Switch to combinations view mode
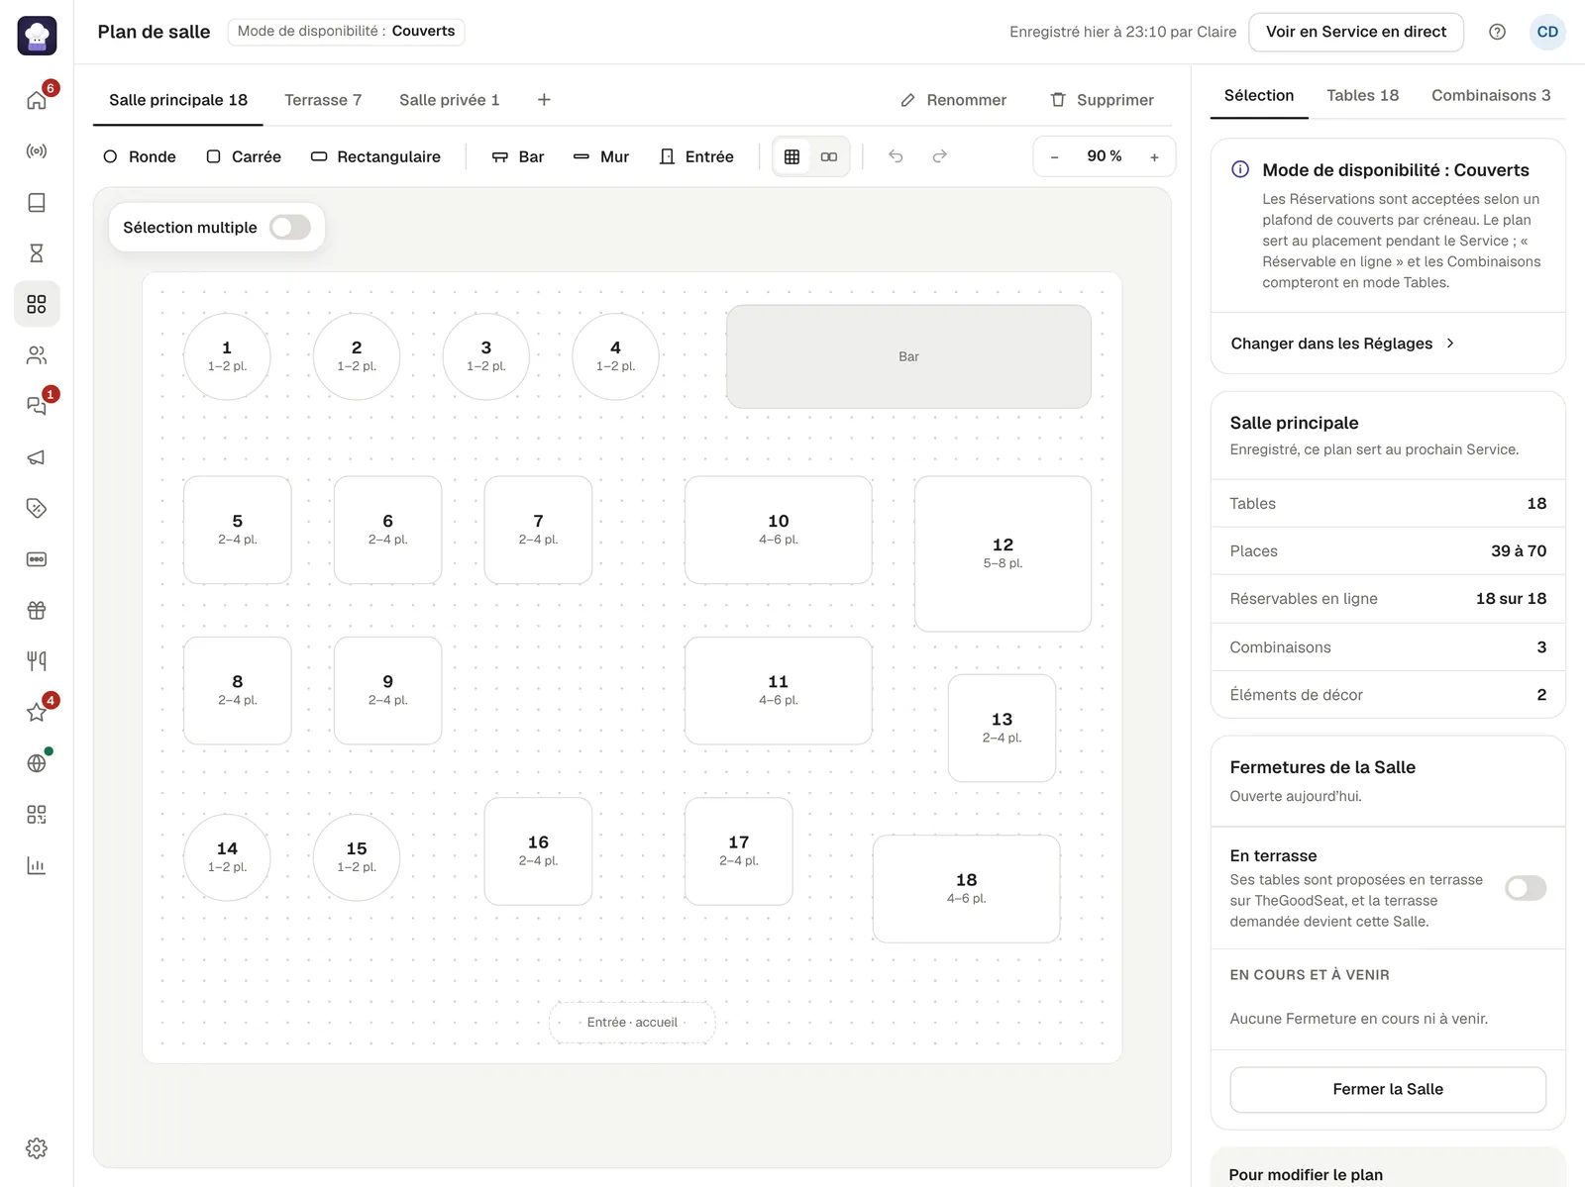The height and width of the screenshot is (1187, 1585). pyautogui.click(x=829, y=156)
